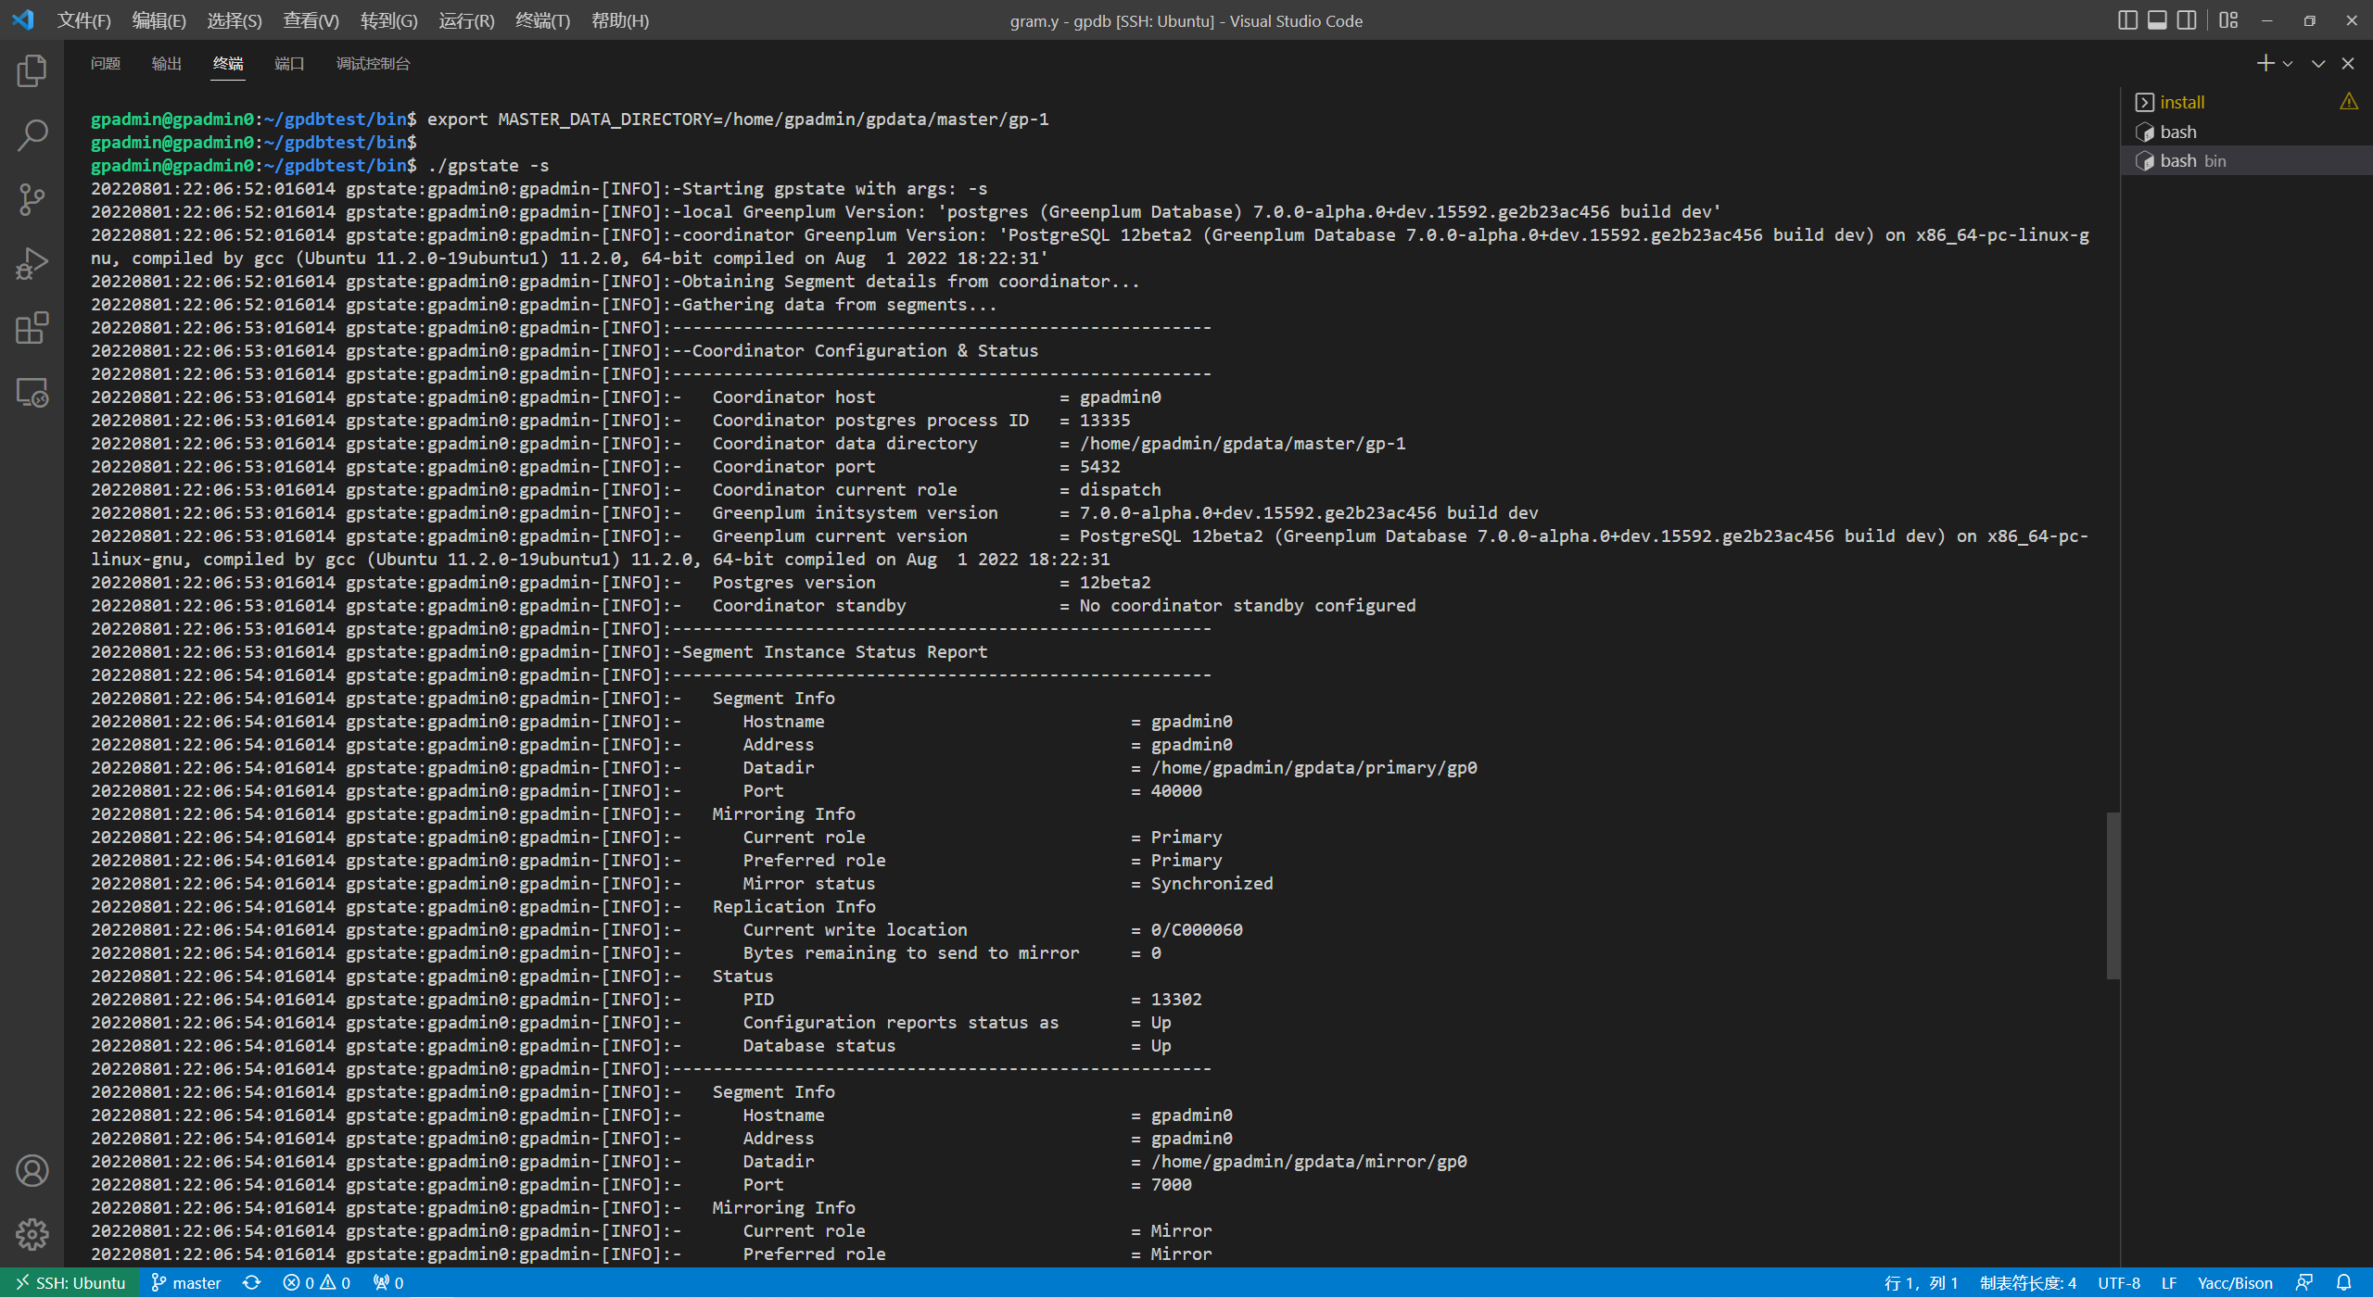Toggle secondary side bar layout icon
2373x1298 pixels.
pyautogui.click(x=2187, y=20)
